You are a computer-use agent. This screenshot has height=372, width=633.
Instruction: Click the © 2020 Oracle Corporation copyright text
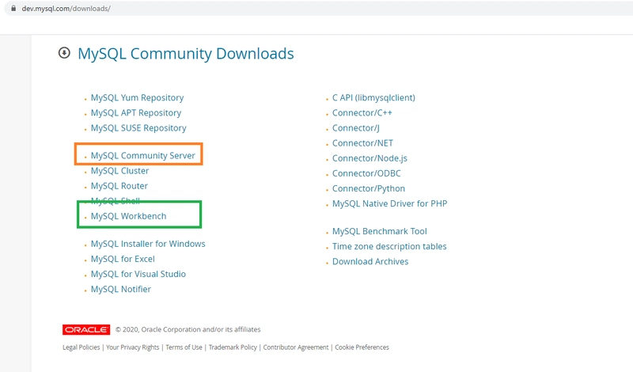(x=188, y=329)
